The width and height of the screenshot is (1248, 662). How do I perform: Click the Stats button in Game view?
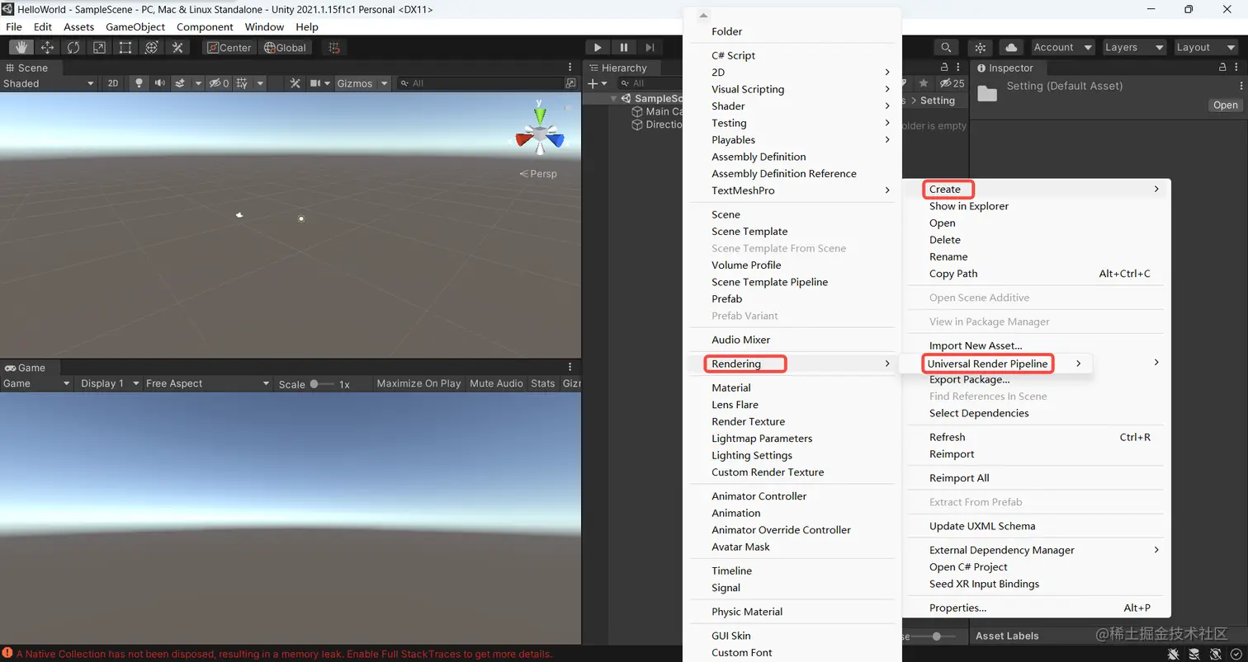pyautogui.click(x=543, y=383)
